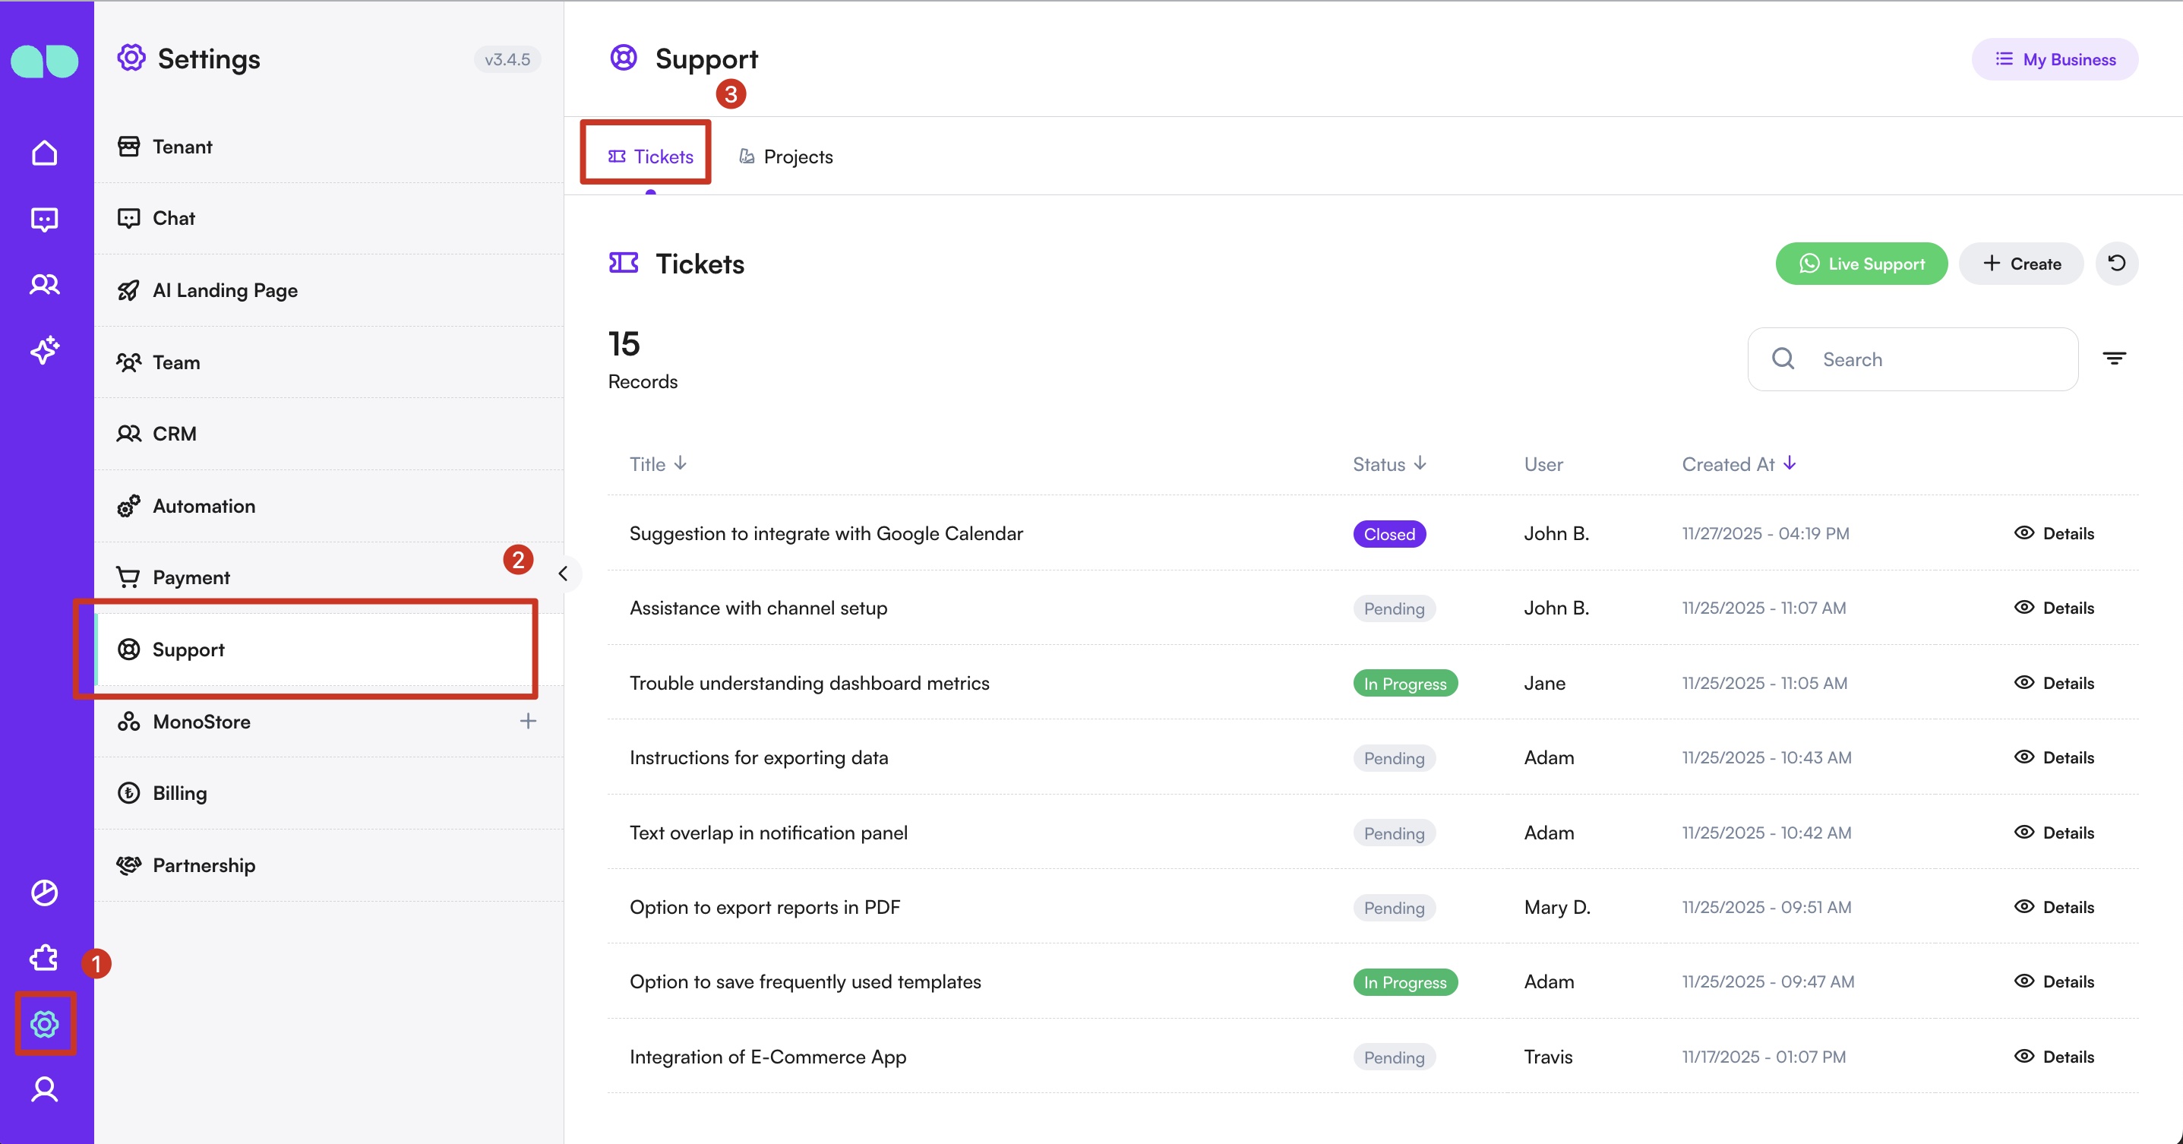Open the analytics pie chart icon

[44, 893]
